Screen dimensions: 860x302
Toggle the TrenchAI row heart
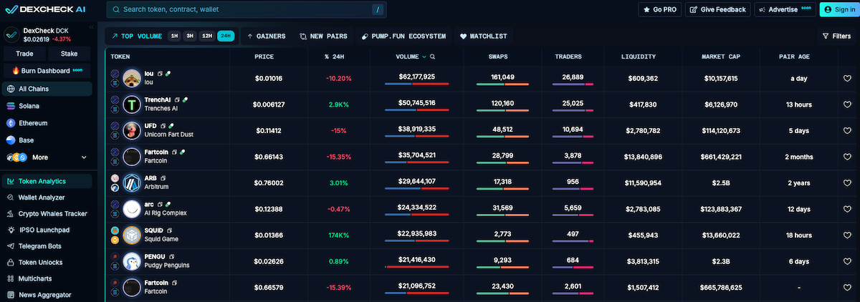pos(846,104)
